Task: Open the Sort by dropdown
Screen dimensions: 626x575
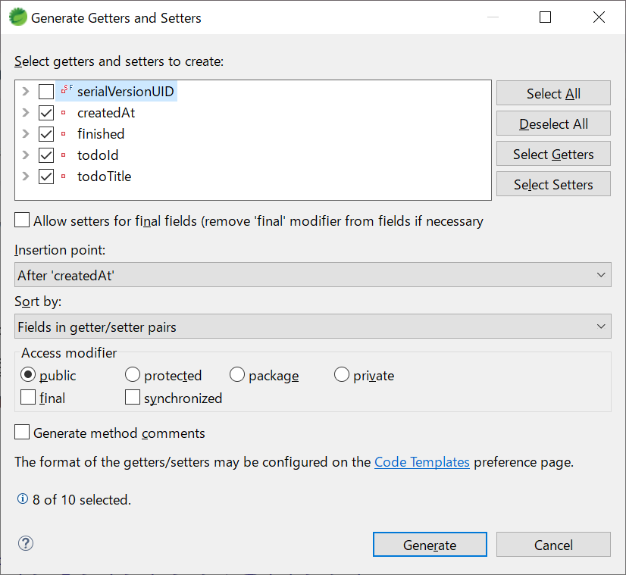Action: tap(312, 327)
